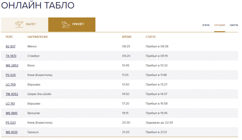
Task: Click the ВРЕМЯ column header
Action: point(126,37)
